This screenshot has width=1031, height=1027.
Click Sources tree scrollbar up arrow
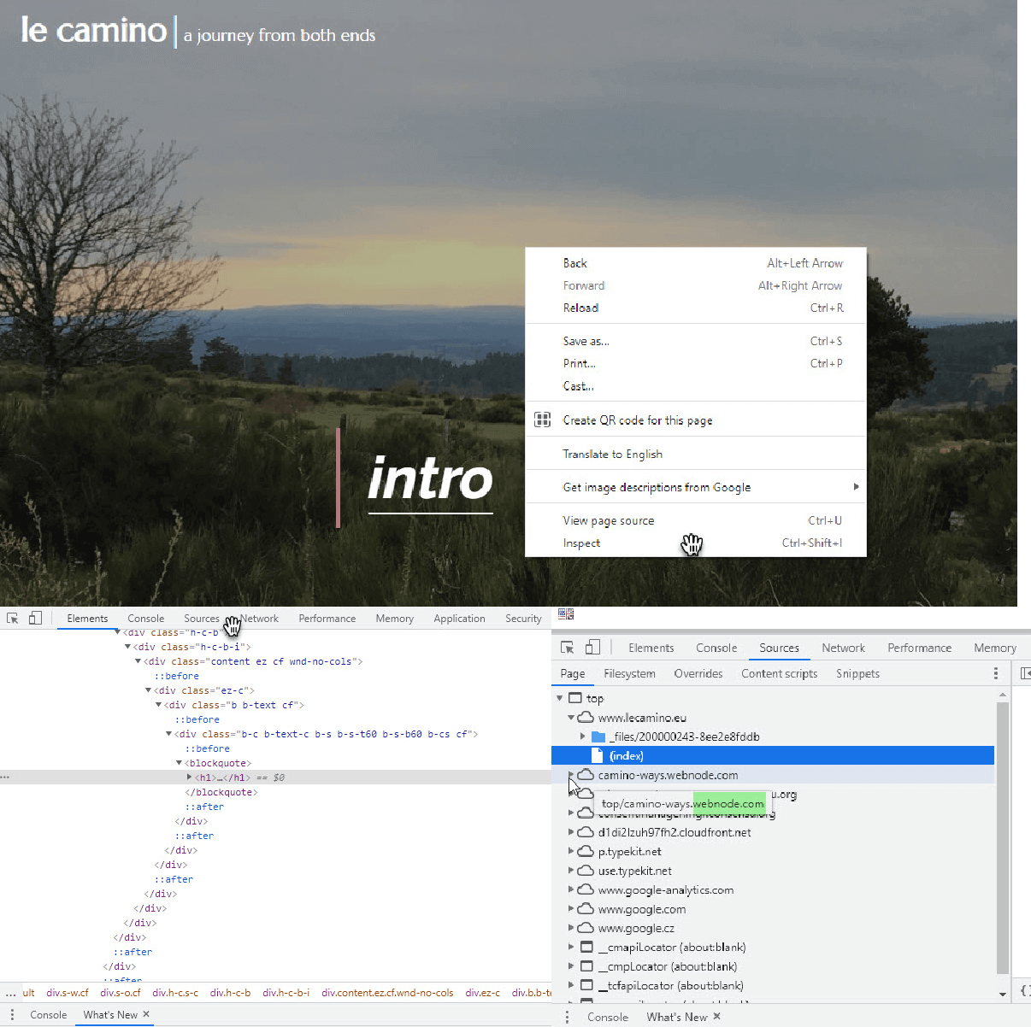tap(1003, 695)
